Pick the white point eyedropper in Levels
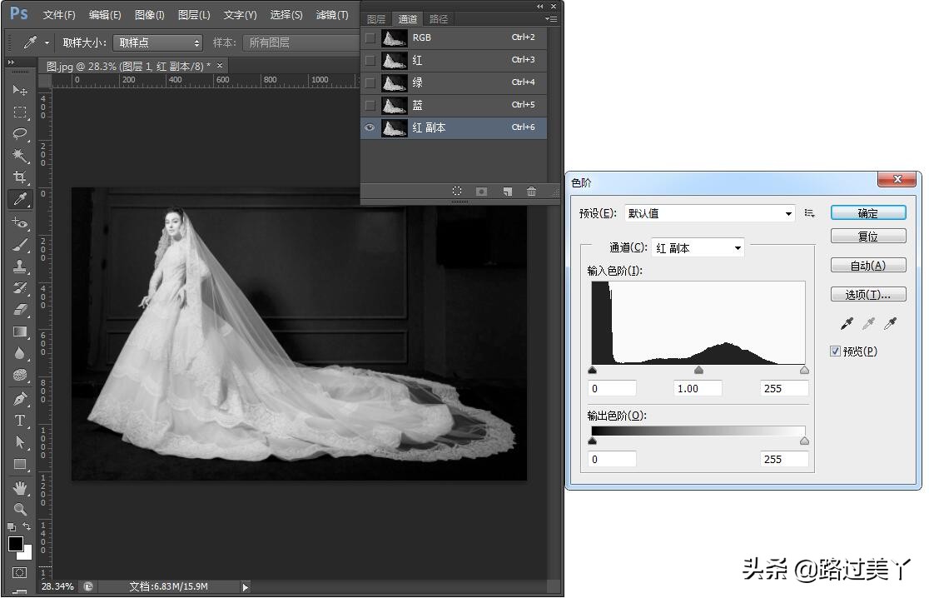Viewport: 929px width, 598px height. 890,323
